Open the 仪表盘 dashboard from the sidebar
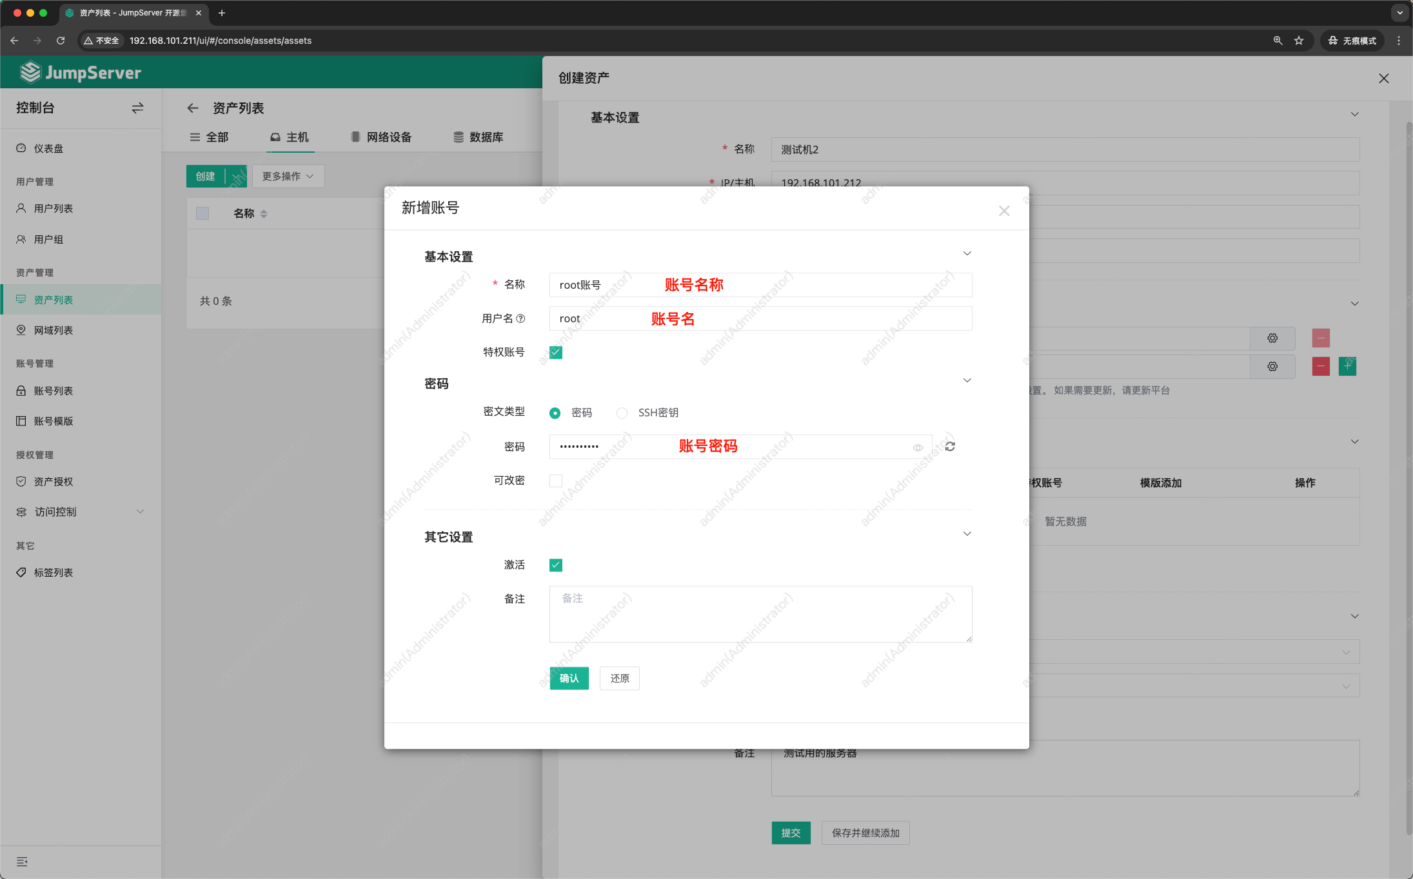Image resolution: width=1413 pixels, height=879 pixels. click(x=48, y=148)
